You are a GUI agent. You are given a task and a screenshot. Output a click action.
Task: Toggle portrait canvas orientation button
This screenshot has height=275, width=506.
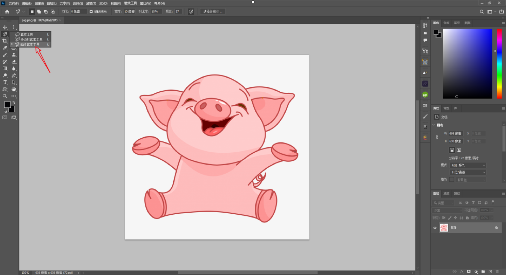452,150
